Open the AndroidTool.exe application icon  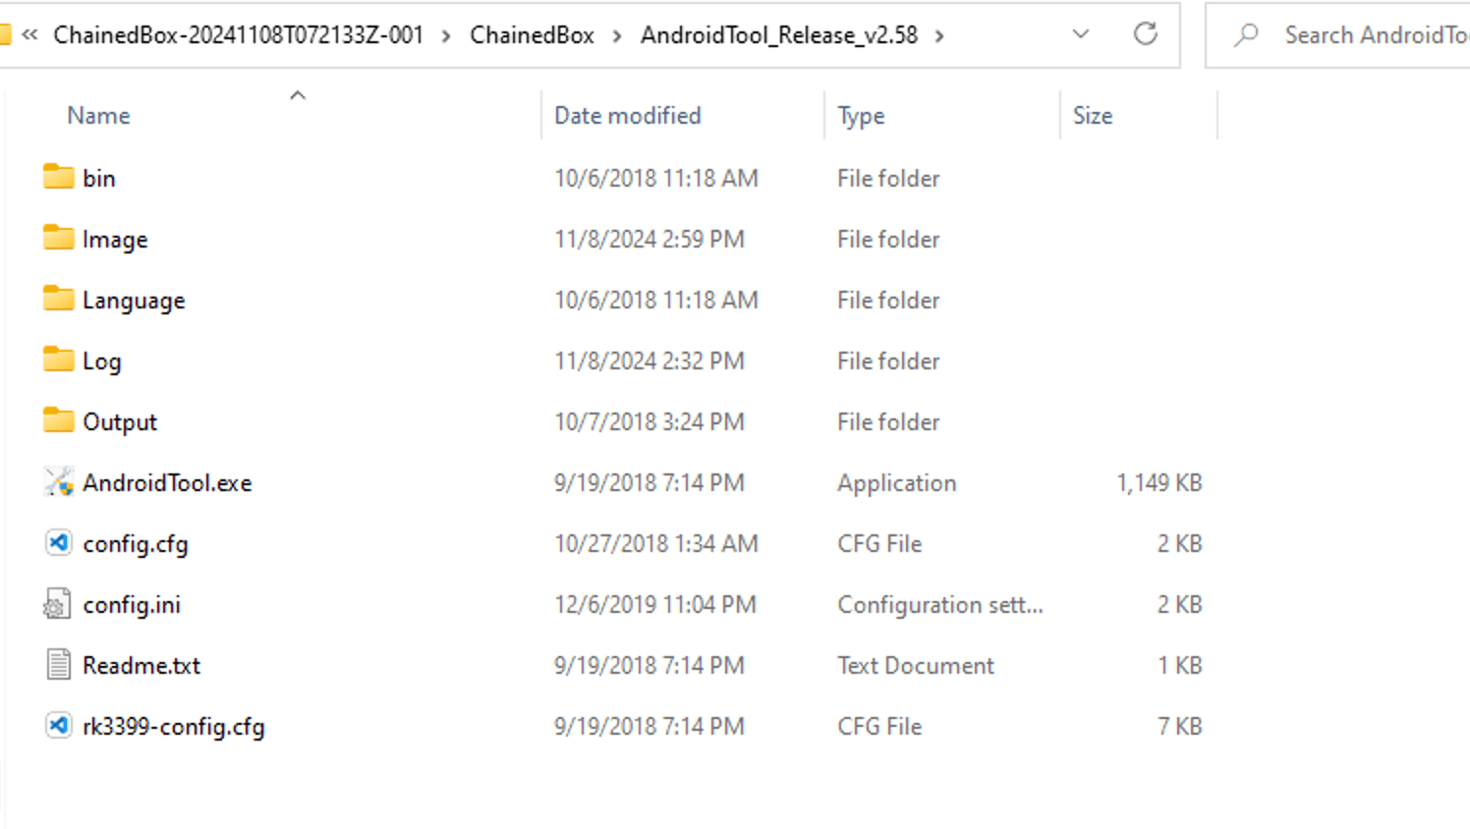pos(58,482)
